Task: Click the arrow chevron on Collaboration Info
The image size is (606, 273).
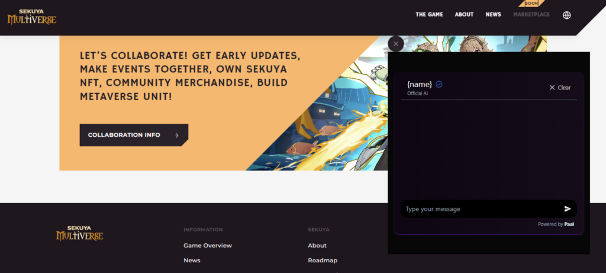Action: (176, 136)
